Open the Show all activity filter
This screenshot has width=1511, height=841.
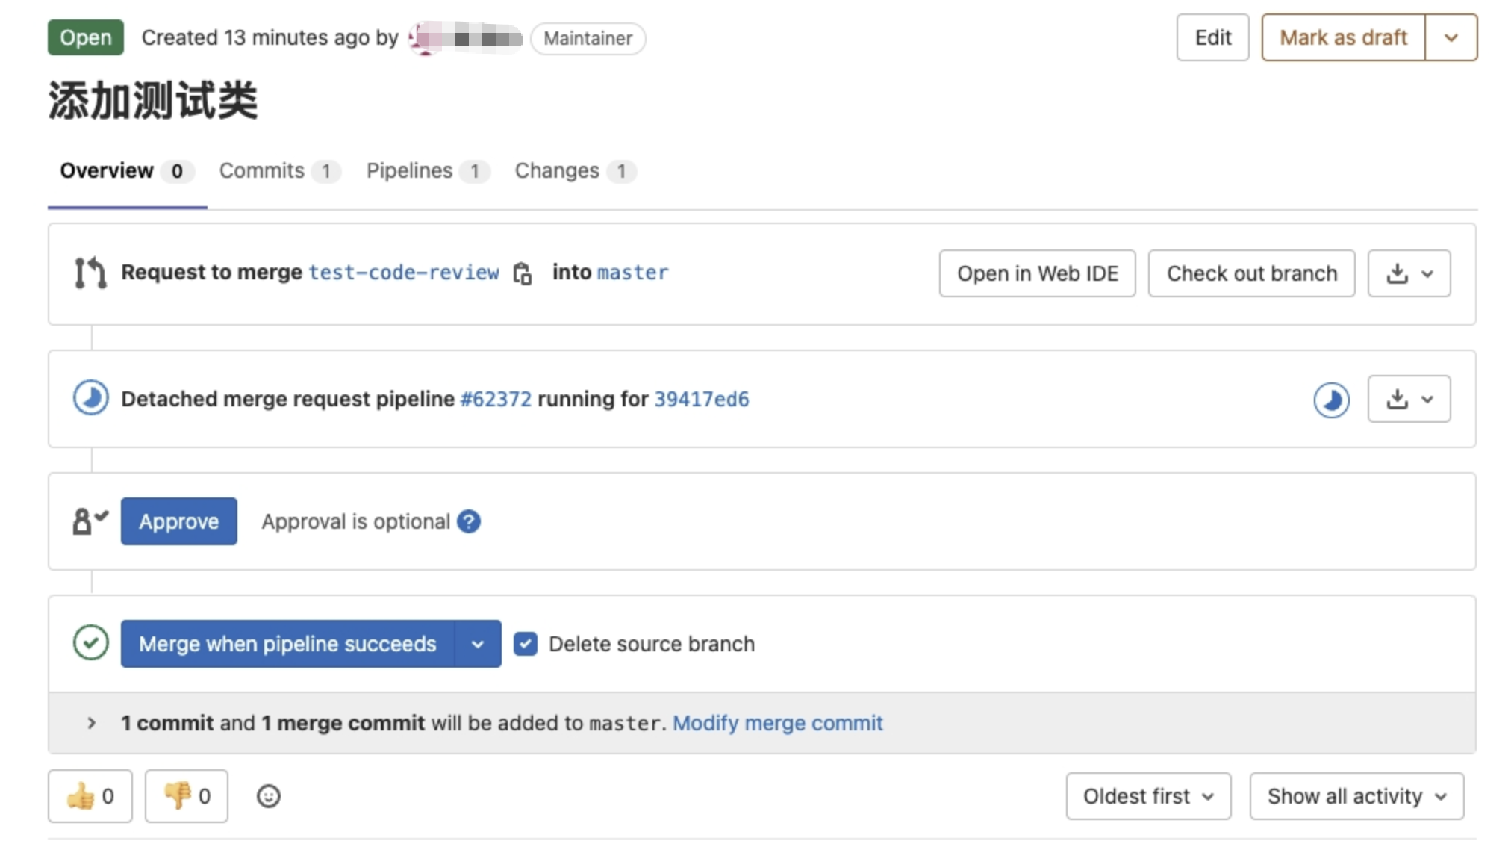(1356, 796)
